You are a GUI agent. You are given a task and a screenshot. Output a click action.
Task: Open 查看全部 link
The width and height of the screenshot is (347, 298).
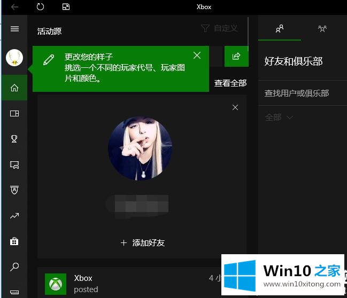[x=230, y=83]
